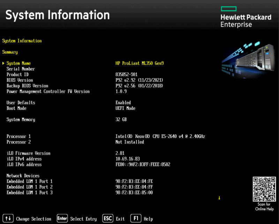Click BIOS value P92 v2.92 (11/23/2021)
Viewport: 279px width, 224px height.
(139, 80)
